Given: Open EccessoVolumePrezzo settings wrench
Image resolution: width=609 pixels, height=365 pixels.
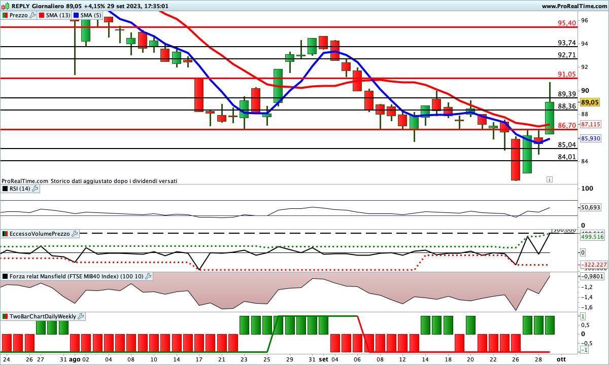Looking at the screenshot, I should pyautogui.click(x=75, y=234).
